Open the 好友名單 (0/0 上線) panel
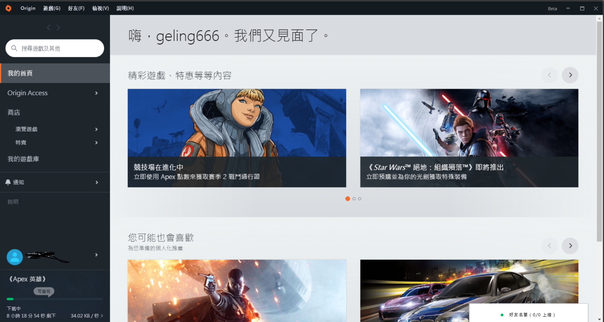This screenshot has height=322, width=604. (528, 313)
